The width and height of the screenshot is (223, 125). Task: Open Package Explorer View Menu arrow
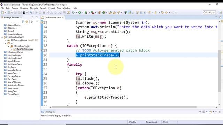coord(37,22)
